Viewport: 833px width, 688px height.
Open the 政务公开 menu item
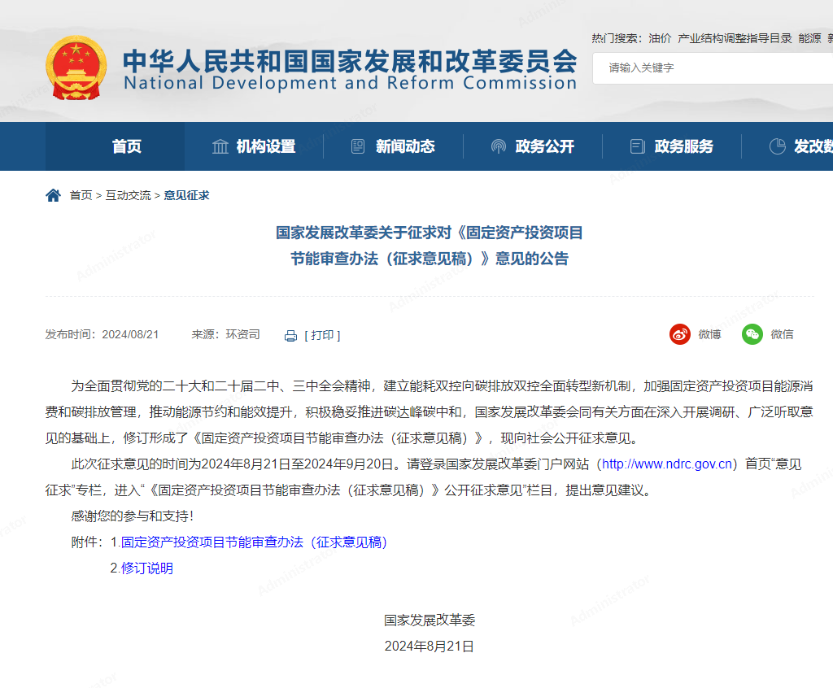[544, 146]
